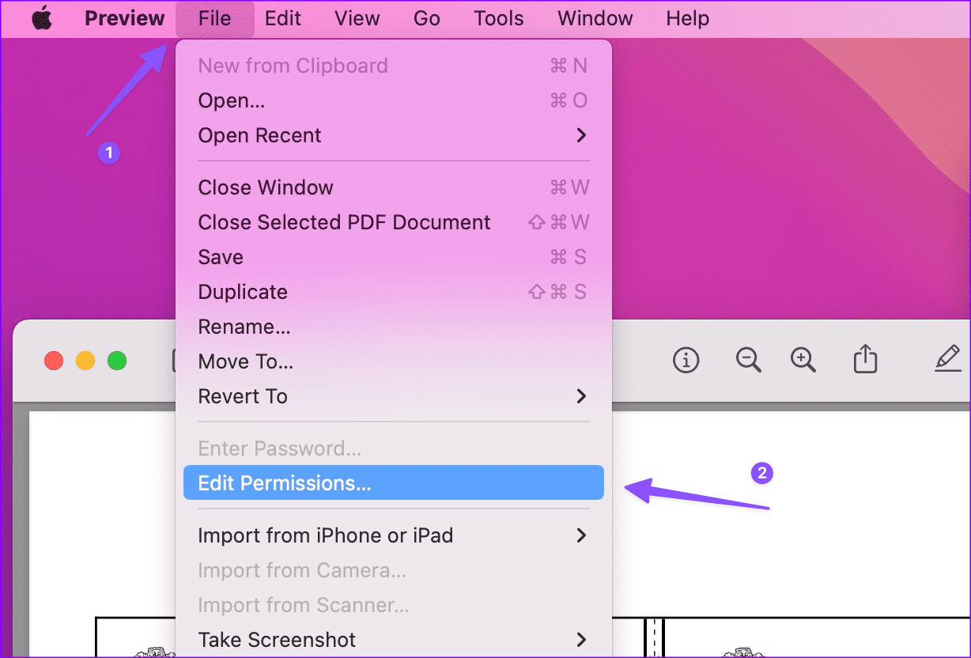971x658 pixels.
Task: Choose Open... from the File menu
Action: click(394, 100)
